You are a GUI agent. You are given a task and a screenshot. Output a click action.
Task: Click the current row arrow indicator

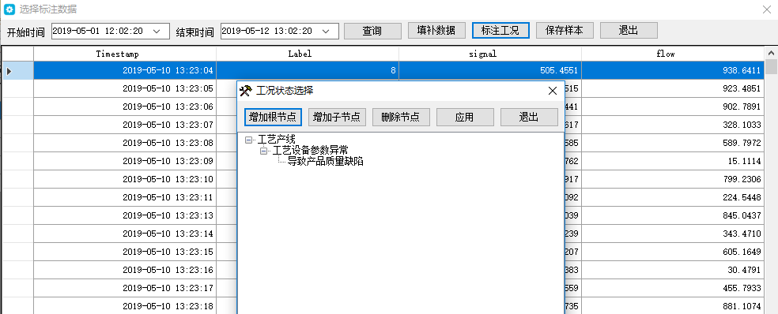point(9,71)
